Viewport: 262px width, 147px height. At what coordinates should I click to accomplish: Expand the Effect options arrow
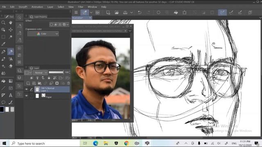(68, 24)
